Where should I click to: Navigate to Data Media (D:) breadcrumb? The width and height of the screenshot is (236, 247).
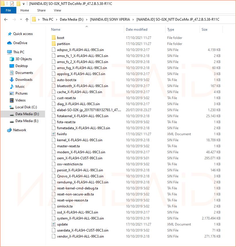[71, 19]
